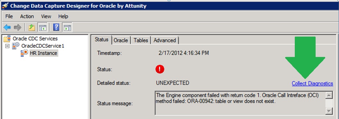Collapse the OracleCDCService1 tree node

pos(7,46)
